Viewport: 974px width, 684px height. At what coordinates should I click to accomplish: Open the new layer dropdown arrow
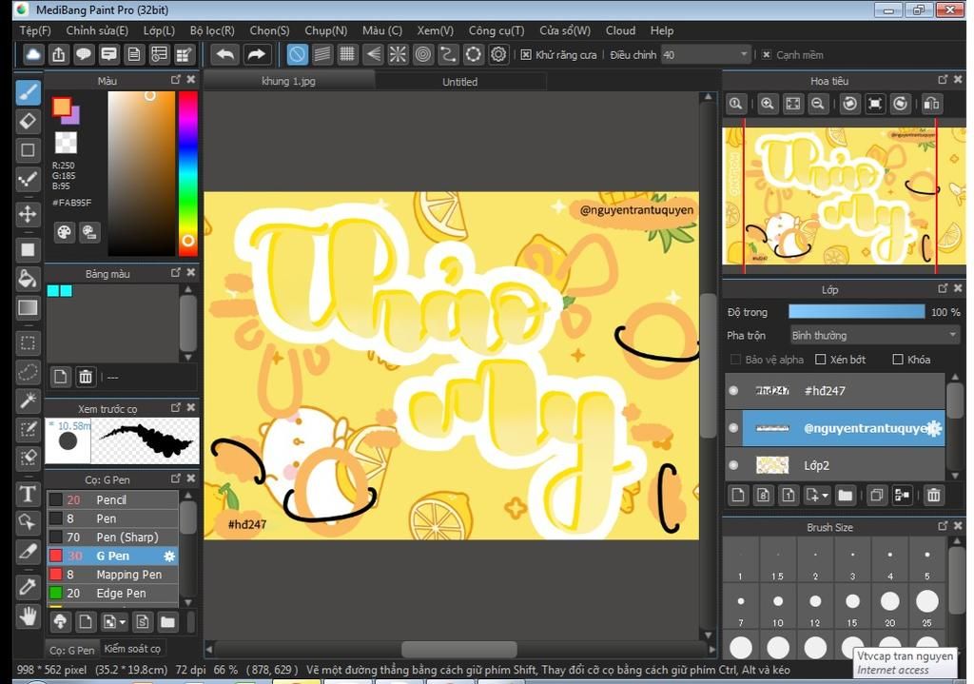tap(825, 496)
